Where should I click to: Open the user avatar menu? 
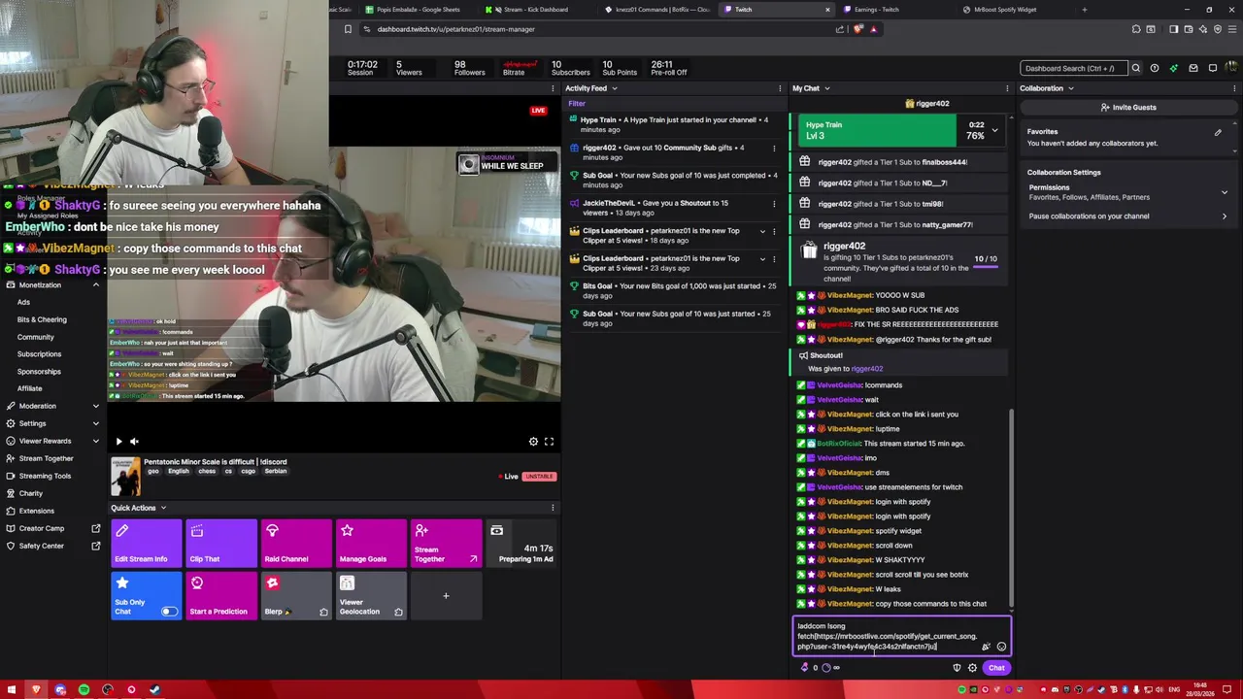pos(1232,68)
